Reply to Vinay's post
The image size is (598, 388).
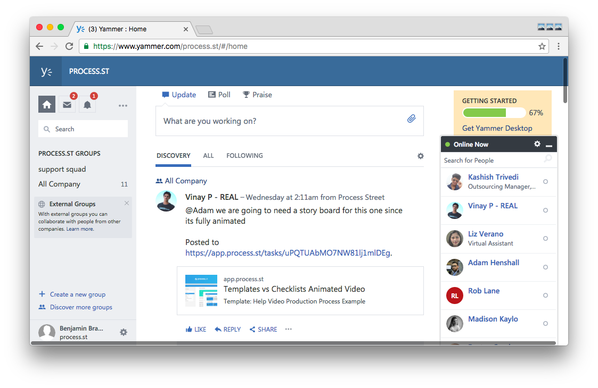click(228, 330)
